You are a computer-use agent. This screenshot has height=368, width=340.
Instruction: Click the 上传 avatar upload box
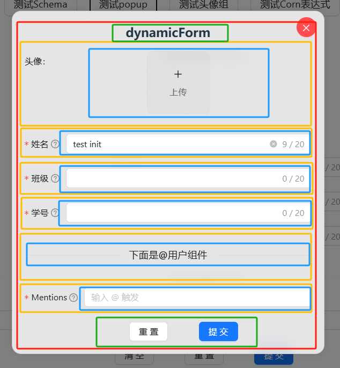pos(178,82)
